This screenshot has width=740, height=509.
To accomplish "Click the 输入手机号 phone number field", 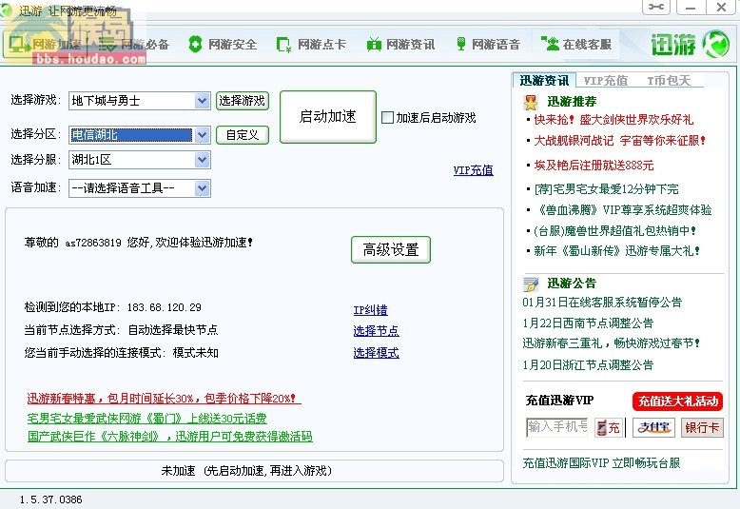I will coord(556,427).
